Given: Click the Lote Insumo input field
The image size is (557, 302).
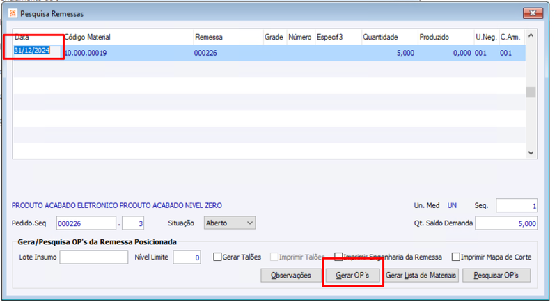Looking at the screenshot, I should [x=94, y=257].
